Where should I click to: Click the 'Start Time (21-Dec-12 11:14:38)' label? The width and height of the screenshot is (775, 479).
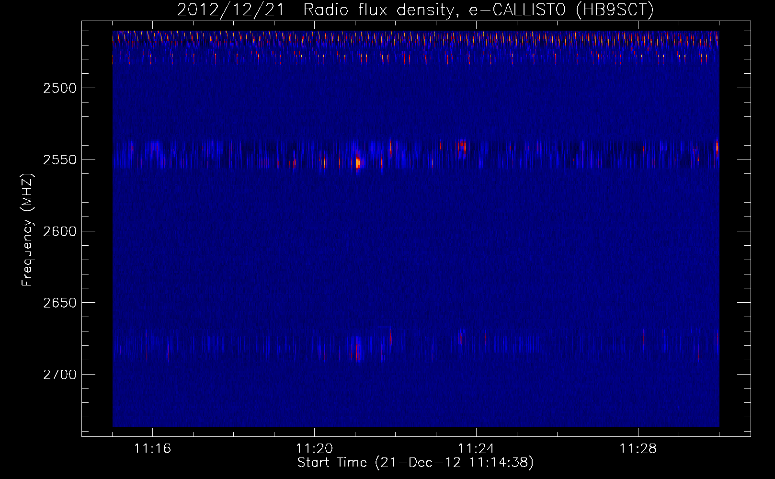[415, 463]
